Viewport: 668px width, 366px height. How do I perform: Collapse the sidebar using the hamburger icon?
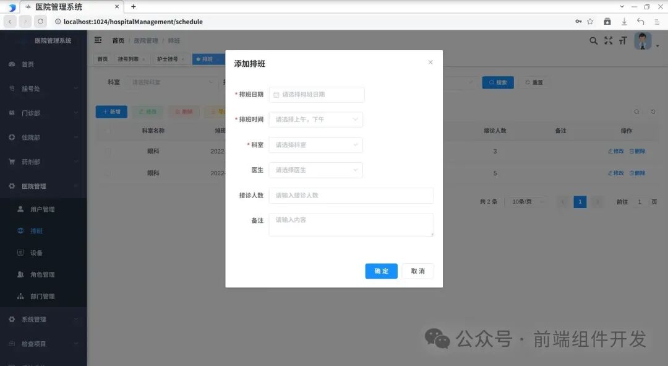tap(97, 40)
